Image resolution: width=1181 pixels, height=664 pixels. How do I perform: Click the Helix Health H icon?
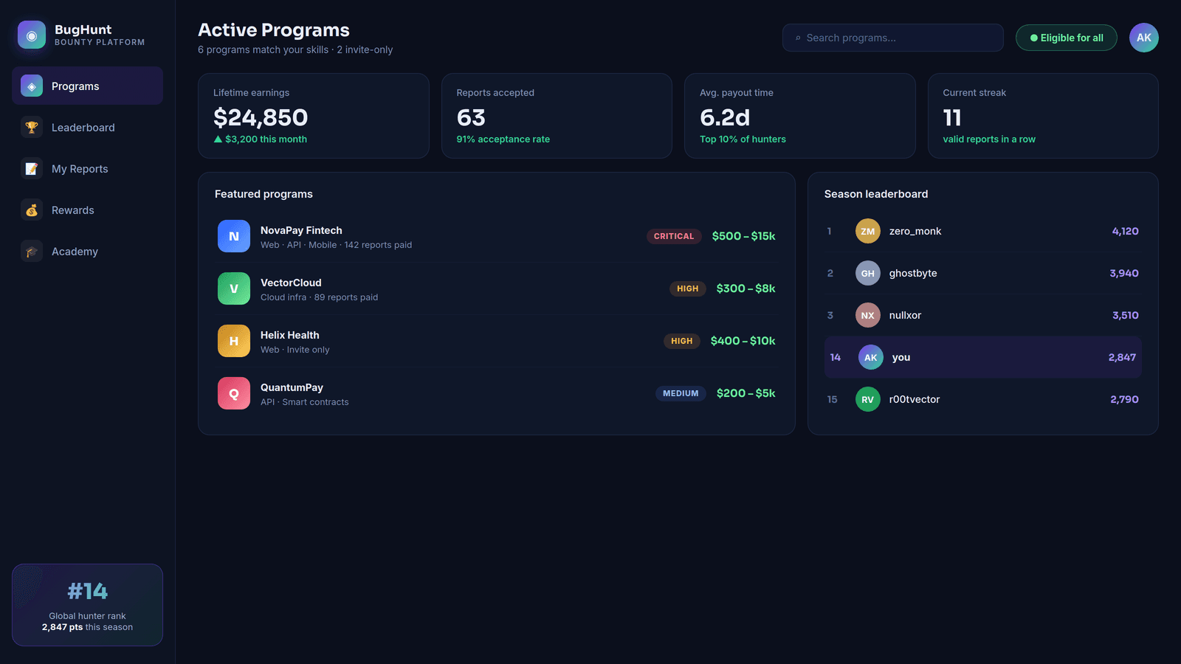coord(234,341)
